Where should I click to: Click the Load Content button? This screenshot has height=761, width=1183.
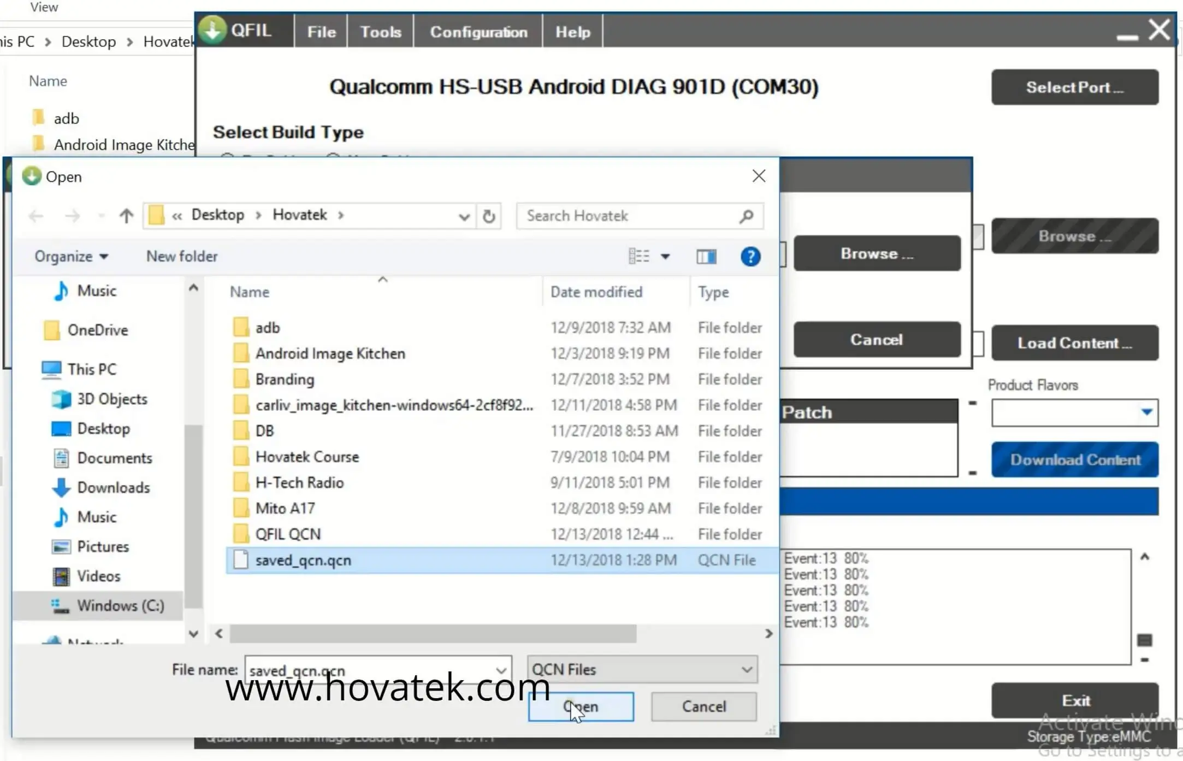1074,343
